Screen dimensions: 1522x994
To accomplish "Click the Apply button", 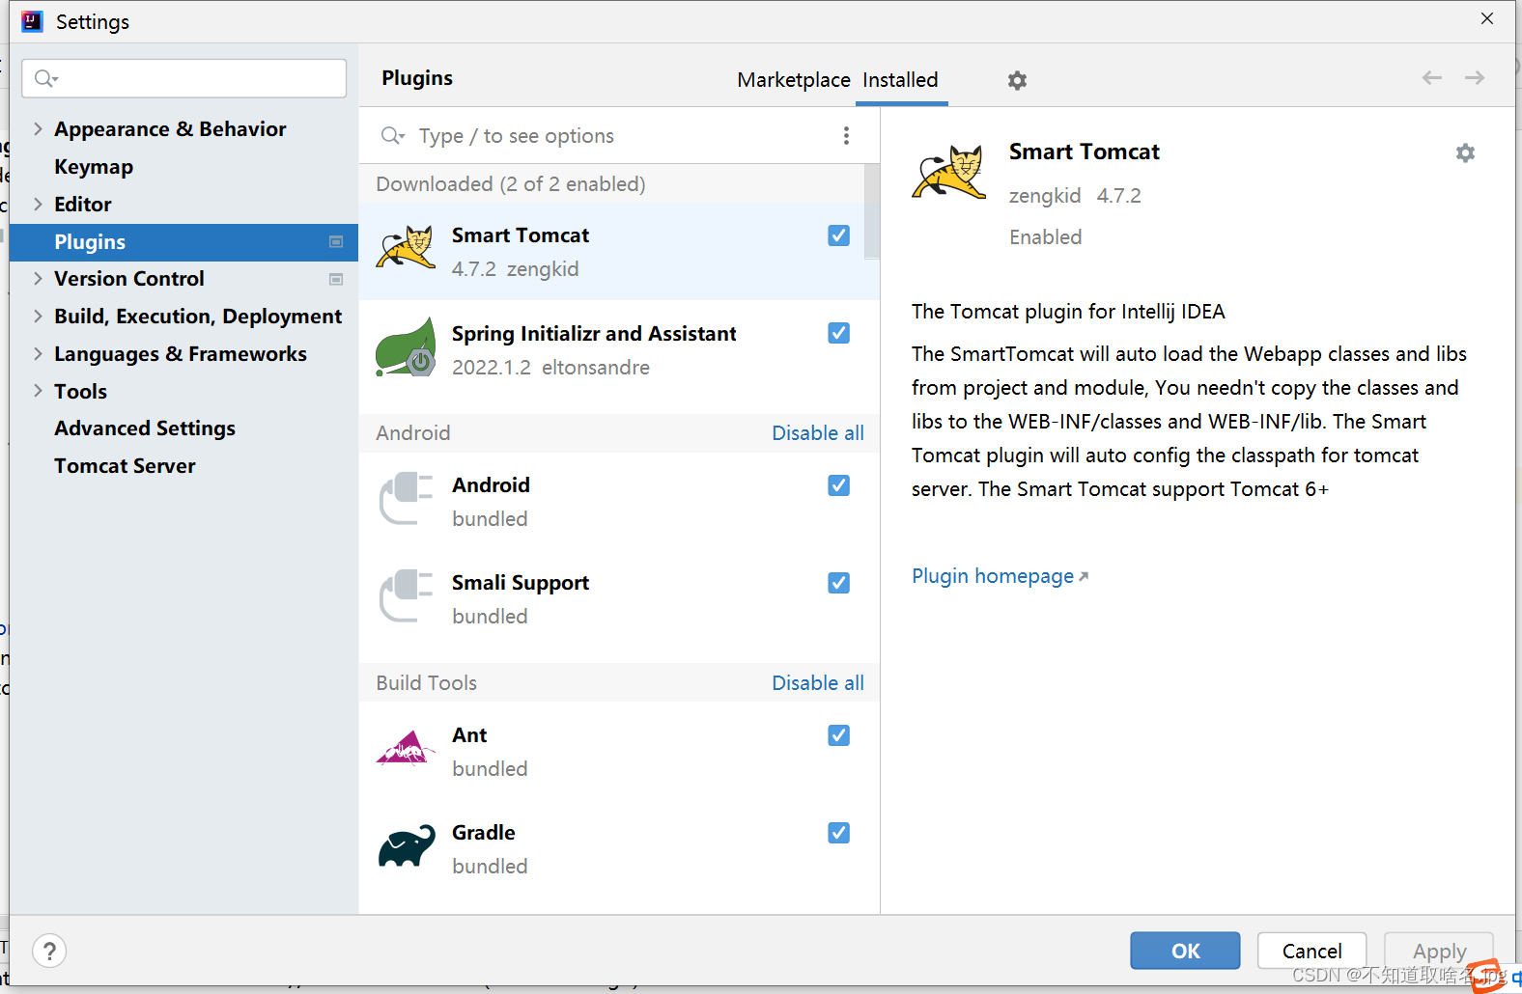I will (x=1439, y=951).
